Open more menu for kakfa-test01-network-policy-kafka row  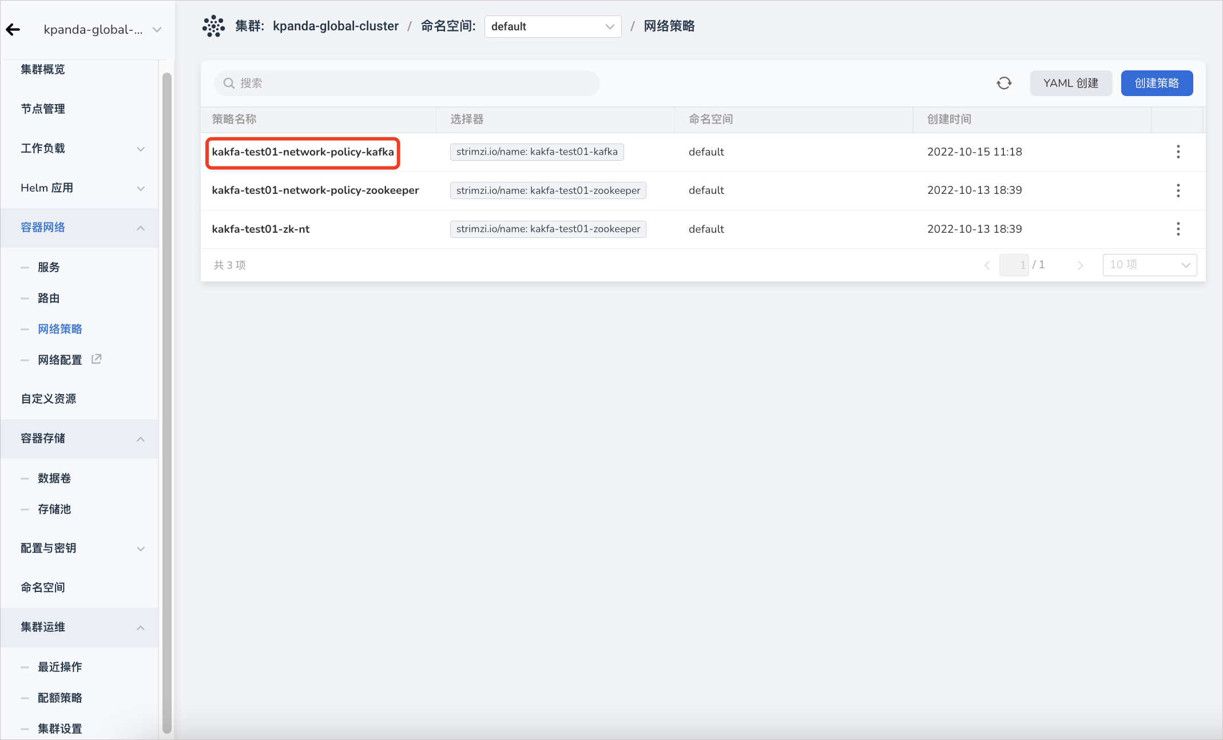pos(1178,152)
